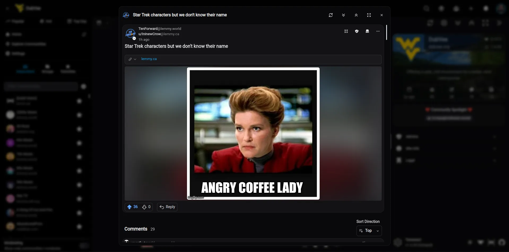
Task: Click the TenForward community avatar
Action: pyautogui.click(x=130, y=34)
